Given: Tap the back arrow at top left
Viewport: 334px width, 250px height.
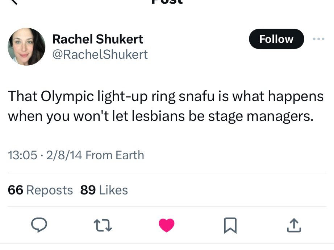Looking at the screenshot, I should pyautogui.click(x=13, y=2).
